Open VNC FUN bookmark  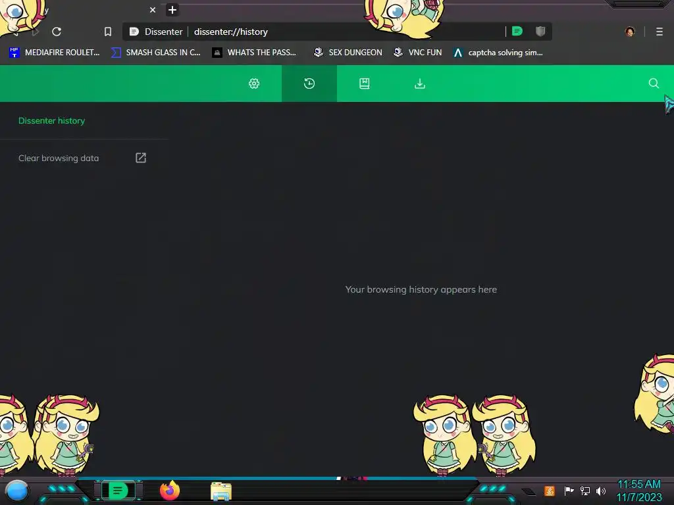418,53
